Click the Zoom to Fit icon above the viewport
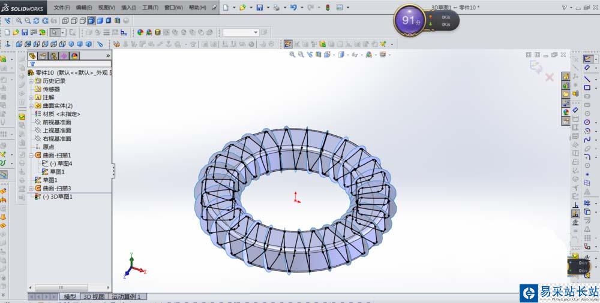This screenshot has height=303, width=600. pyautogui.click(x=292, y=54)
